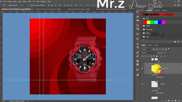This screenshot has height=102, width=182.
Task: Open the Tool Presets scissors-wrench icon
Action: pos(138,70)
